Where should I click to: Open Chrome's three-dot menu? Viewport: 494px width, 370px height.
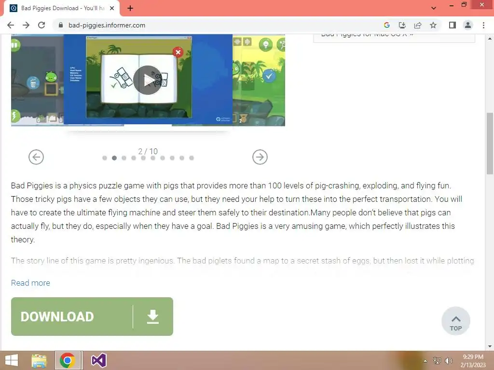(483, 25)
